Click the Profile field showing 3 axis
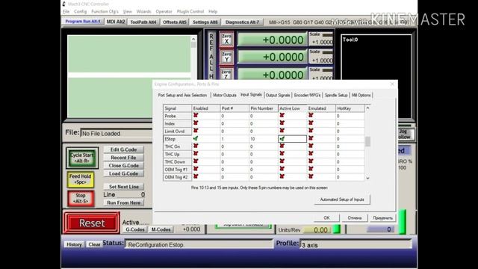Image resolution: width=478 pixels, height=269 pixels. (x=356, y=244)
